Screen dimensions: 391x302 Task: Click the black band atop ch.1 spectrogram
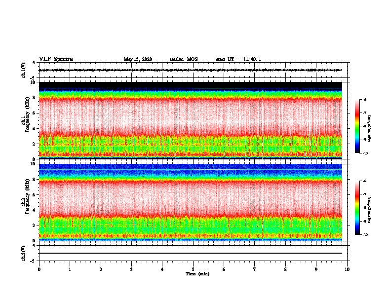[191, 85]
